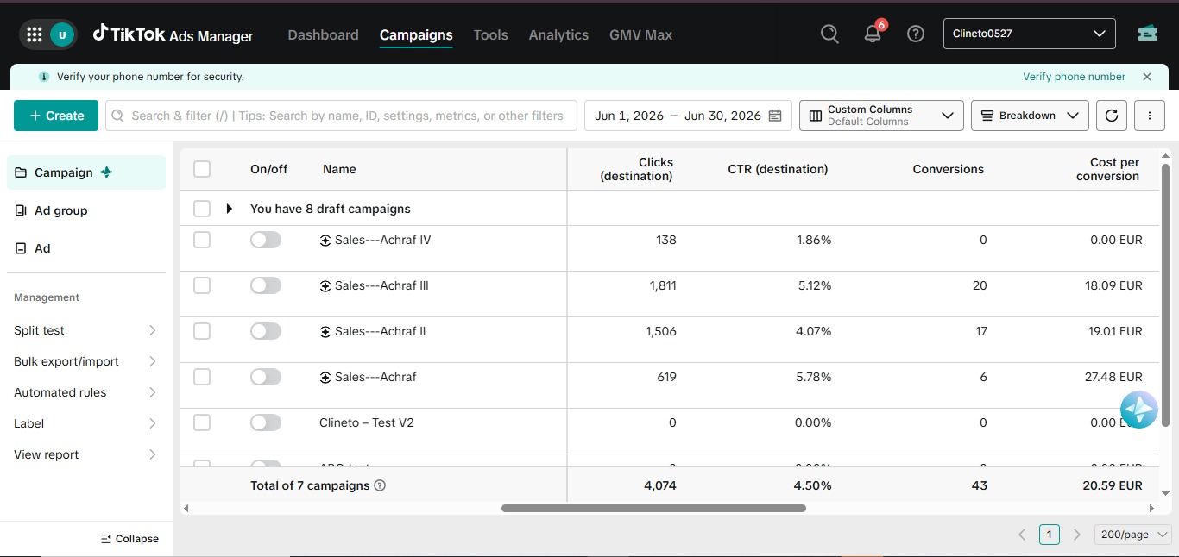The width and height of the screenshot is (1179, 557).
Task: Open the three-dot more options menu
Action: point(1150,116)
